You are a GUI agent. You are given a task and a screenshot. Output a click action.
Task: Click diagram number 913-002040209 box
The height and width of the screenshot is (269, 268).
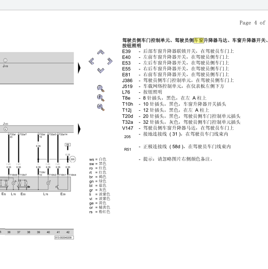(x=64, y=238)
